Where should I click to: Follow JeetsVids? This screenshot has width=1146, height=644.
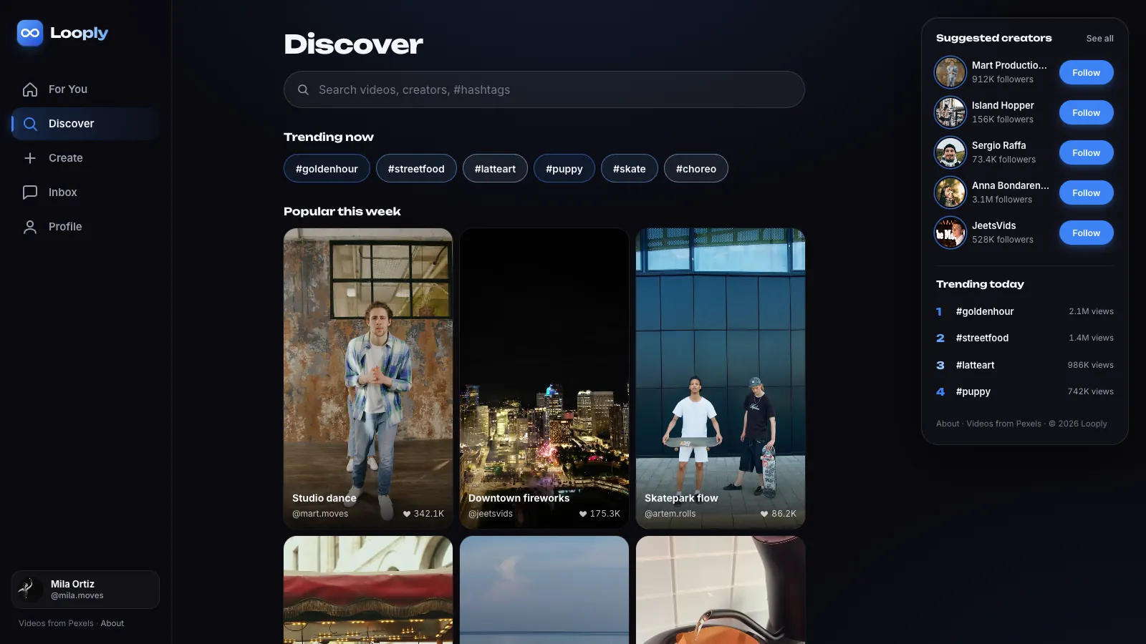point(1086,233)
